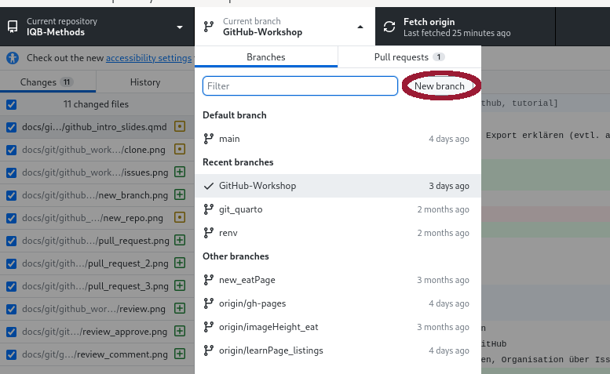Toggle the select-all changed files checkbox
This screenshot has height=374, width=610.
11,104
